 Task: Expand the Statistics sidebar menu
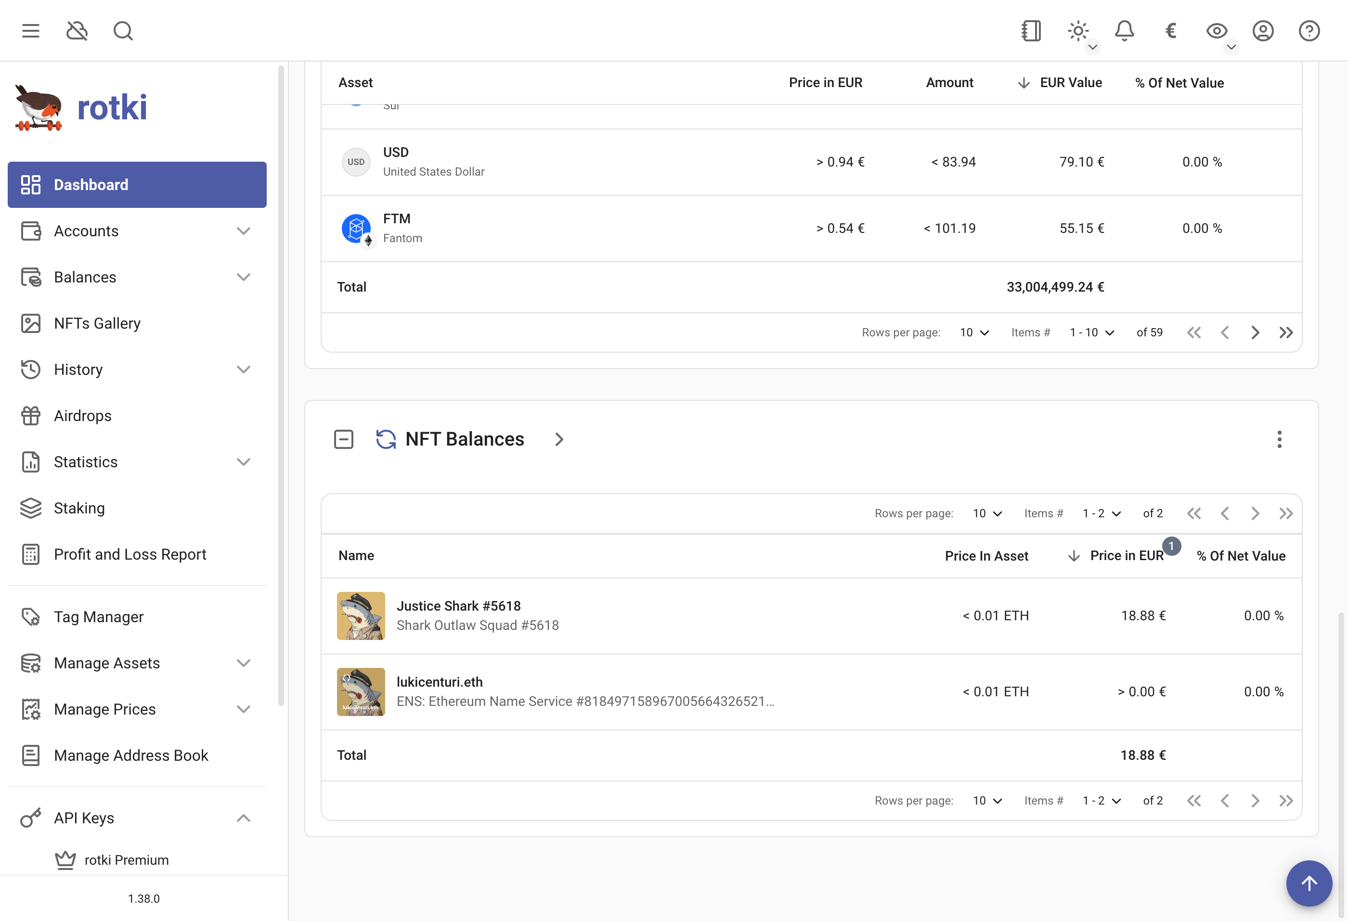(137, 462)
